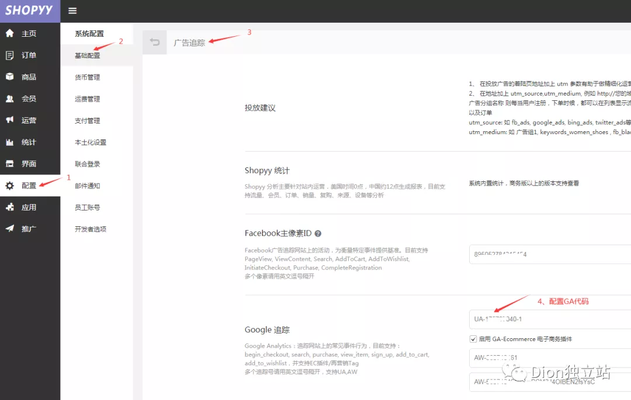Image resolution: width=631 pixels, height=400 pixels.
Task: Click the Google UA tracking code input field
Action: [x=543, y=319]
